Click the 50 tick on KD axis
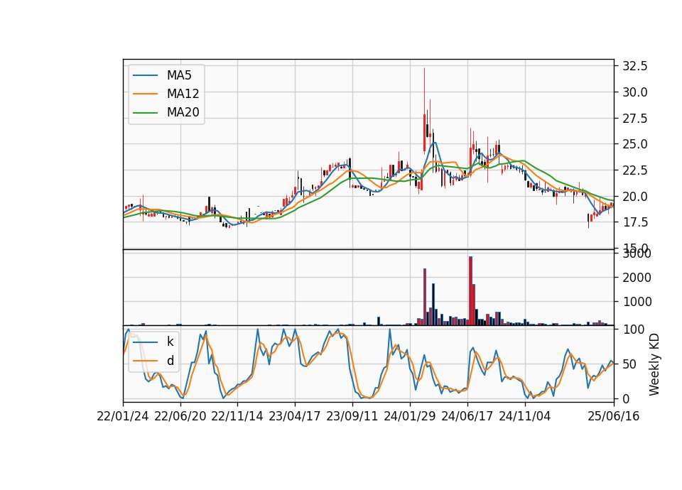This screenshot has height=490, width=682. pos(630,364)
